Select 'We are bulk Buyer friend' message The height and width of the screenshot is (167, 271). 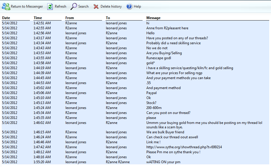click(x=165, y=132)
